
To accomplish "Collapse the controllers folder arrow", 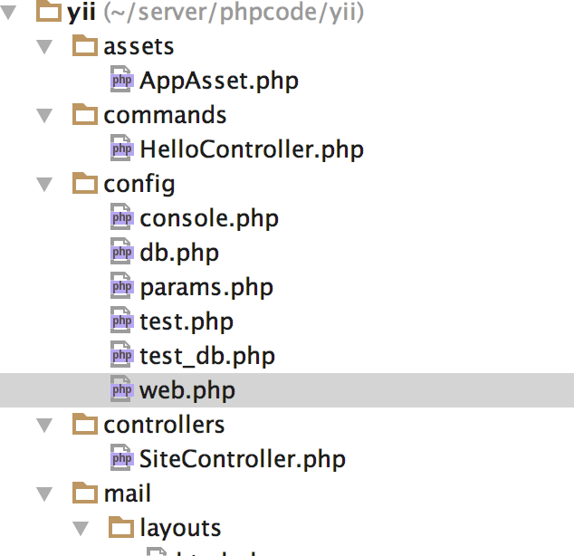I will (44, 426).
